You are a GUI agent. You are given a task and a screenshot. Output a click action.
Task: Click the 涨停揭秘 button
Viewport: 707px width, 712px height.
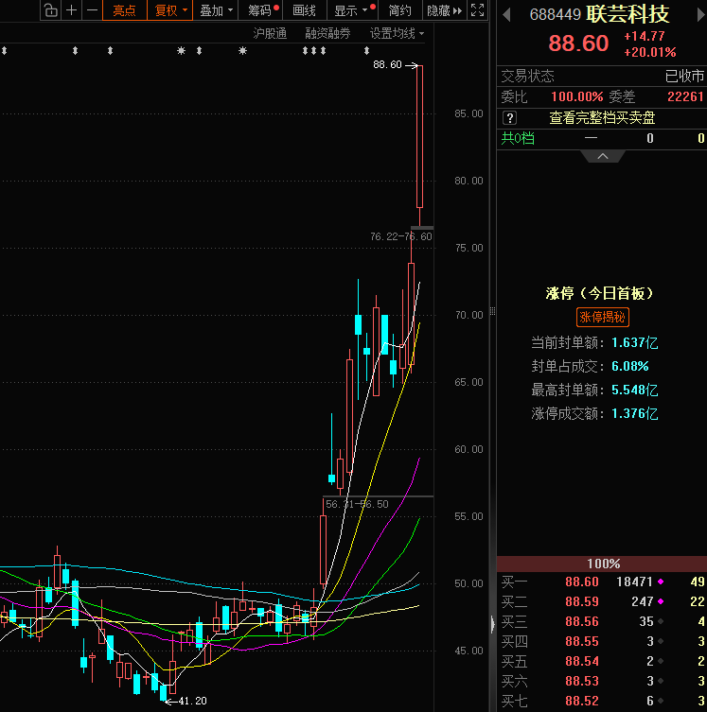(603, 317)
